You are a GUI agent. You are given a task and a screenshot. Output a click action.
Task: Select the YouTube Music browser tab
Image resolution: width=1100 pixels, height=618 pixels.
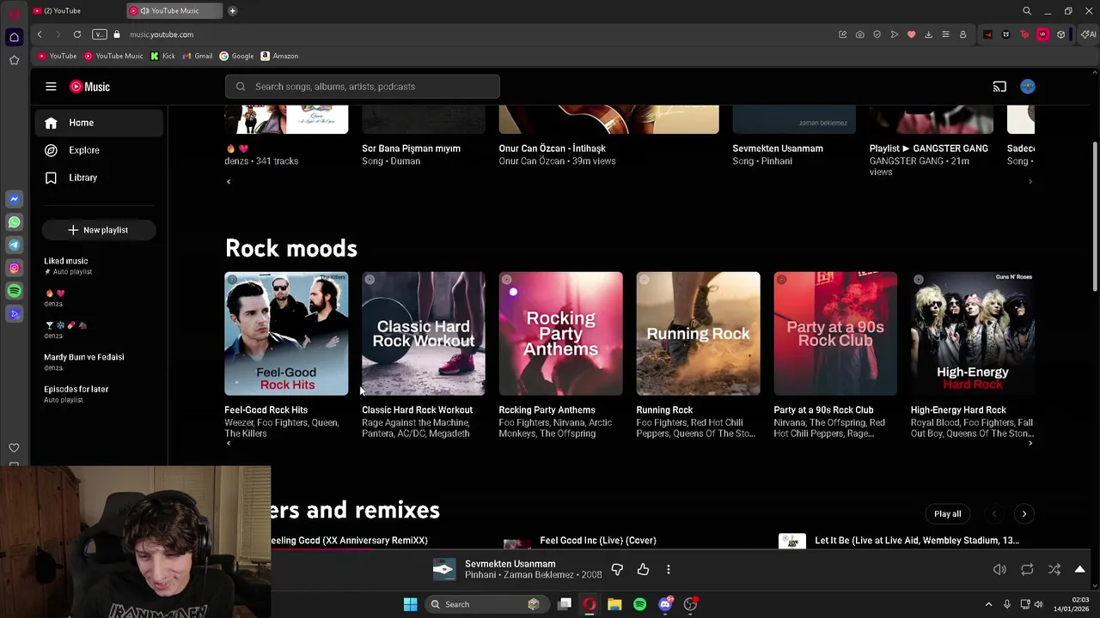point(174,10)
